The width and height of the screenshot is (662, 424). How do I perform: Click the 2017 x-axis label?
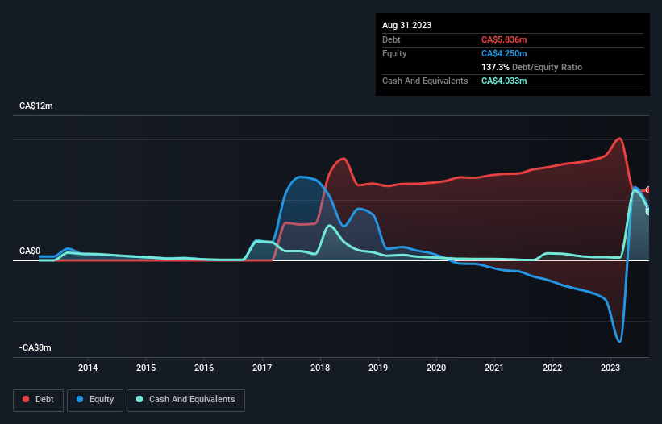pos(262,368)
